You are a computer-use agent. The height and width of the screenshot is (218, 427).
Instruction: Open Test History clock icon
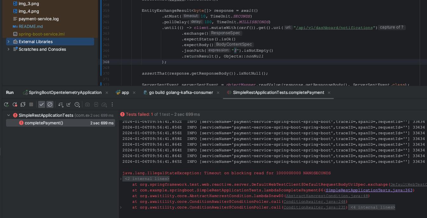77,104
